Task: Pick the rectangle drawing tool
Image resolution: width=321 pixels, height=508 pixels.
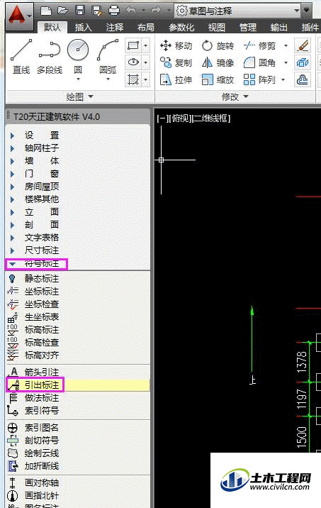Action: tap(133, 45)
